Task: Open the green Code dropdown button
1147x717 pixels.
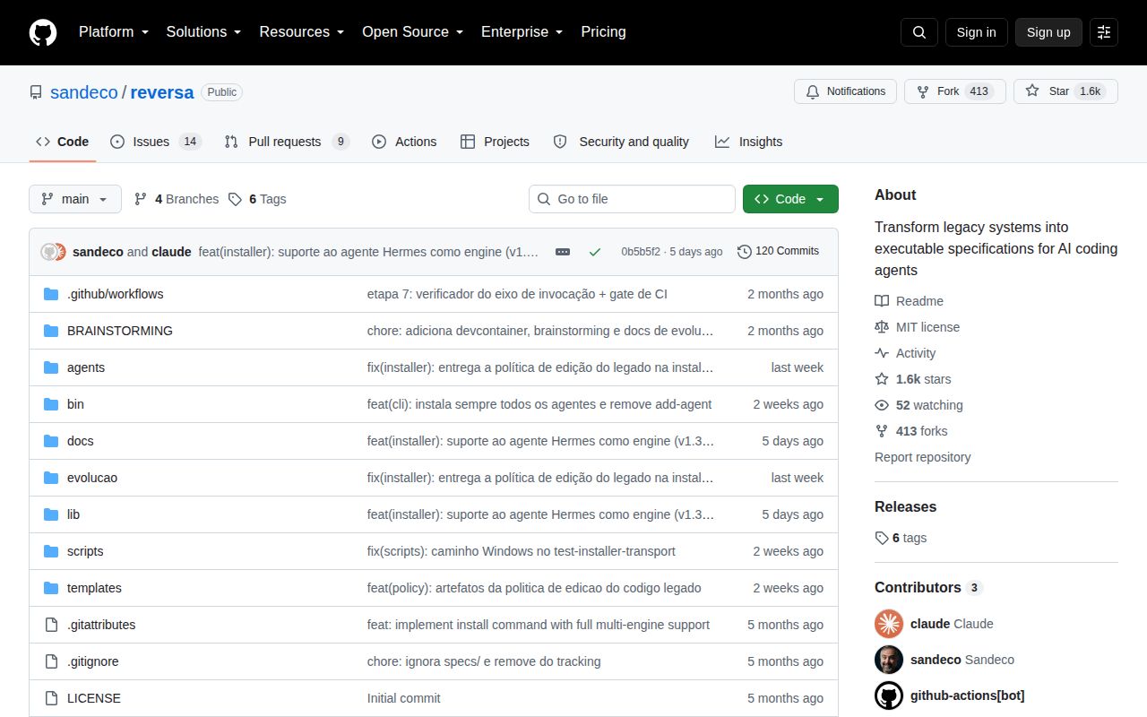Action: pos(790,199)
